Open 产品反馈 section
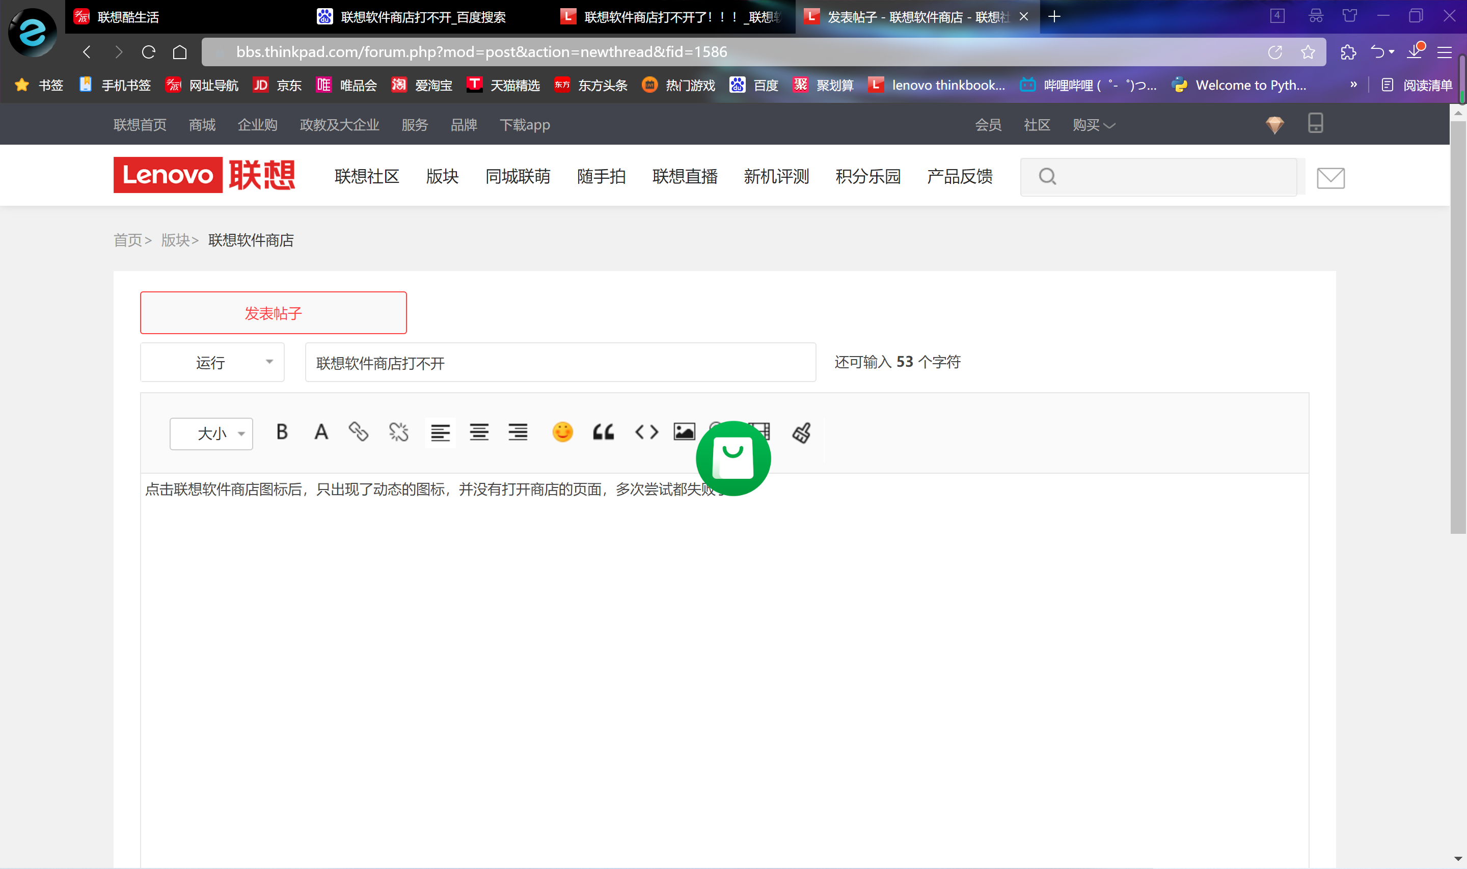 click(960, 176)
